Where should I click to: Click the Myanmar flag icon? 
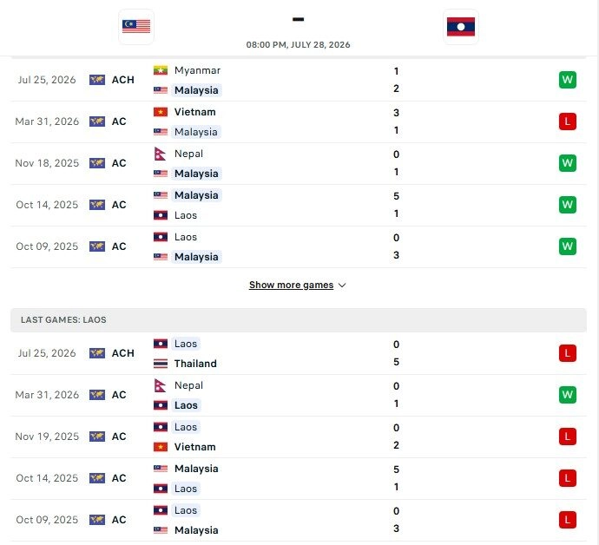(161, 70)
